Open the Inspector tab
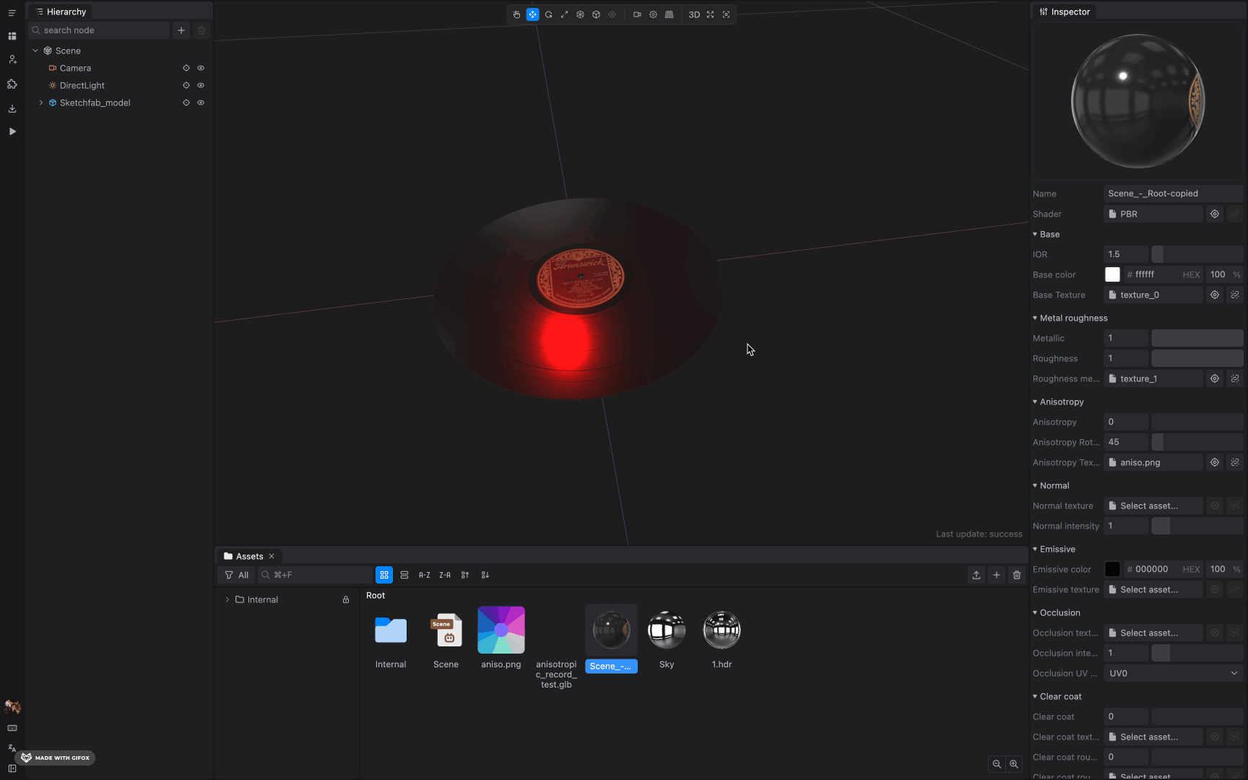This screenshot has height=780, width=1248. [x=1065, y=12]
